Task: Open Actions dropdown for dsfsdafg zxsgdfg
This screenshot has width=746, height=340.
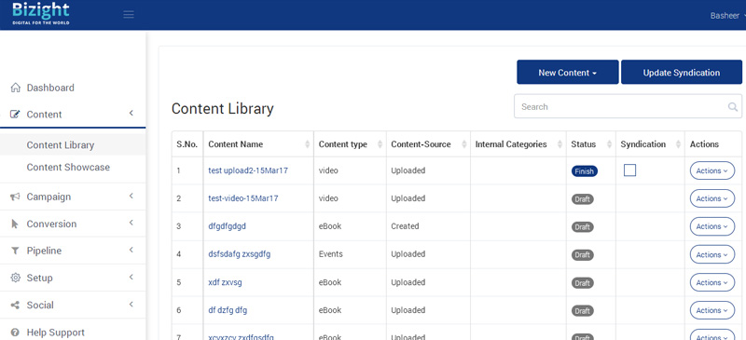Action: click(712, 255)
